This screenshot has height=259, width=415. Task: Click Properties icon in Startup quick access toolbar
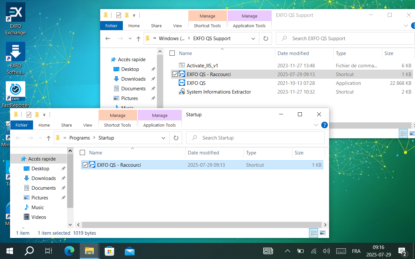pos(29,114)
